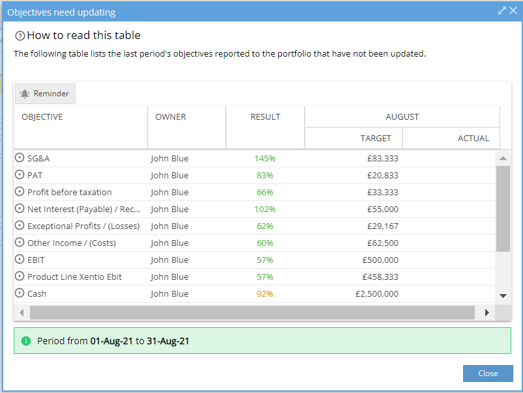Click the £62,500 target value

pyautogui.click(x=383, y=243)
